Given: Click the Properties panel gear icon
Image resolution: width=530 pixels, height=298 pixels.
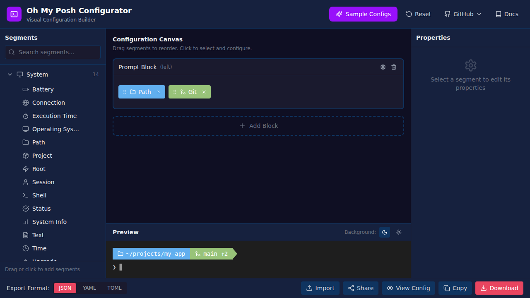Looking at the screenshot, I should (x=470, y=65).
